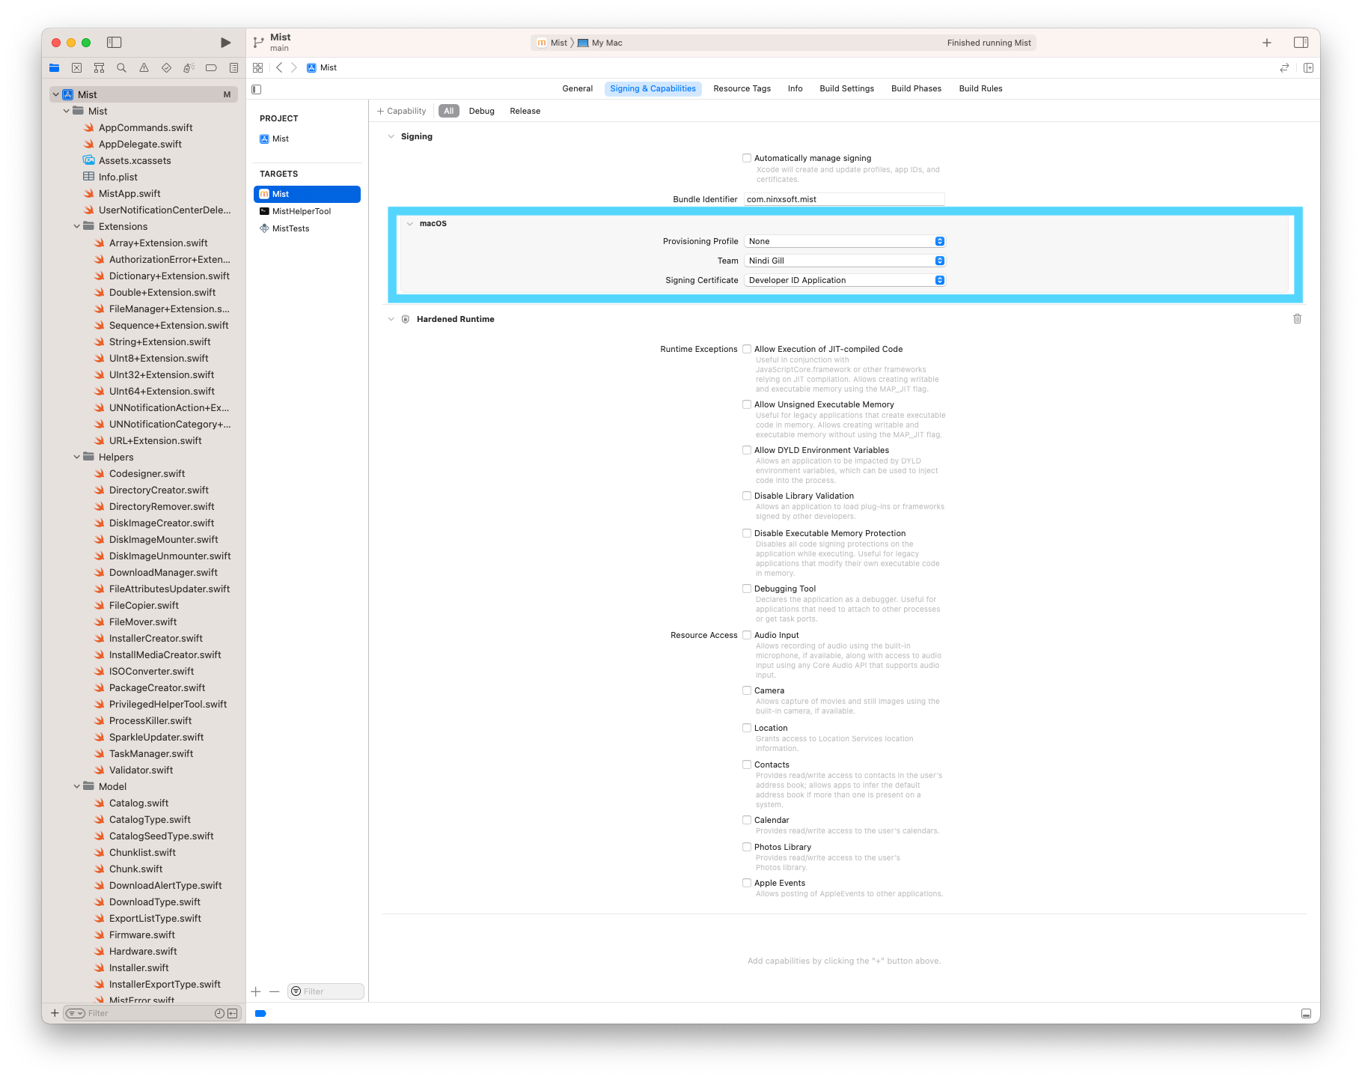Open the Signing Certificate dropdown
This screenshot has width=1362, height=1079.
pyautogui.click(x=845, y=280)
